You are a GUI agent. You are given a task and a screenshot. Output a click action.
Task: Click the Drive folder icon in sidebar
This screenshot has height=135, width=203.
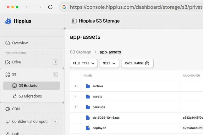8,62
